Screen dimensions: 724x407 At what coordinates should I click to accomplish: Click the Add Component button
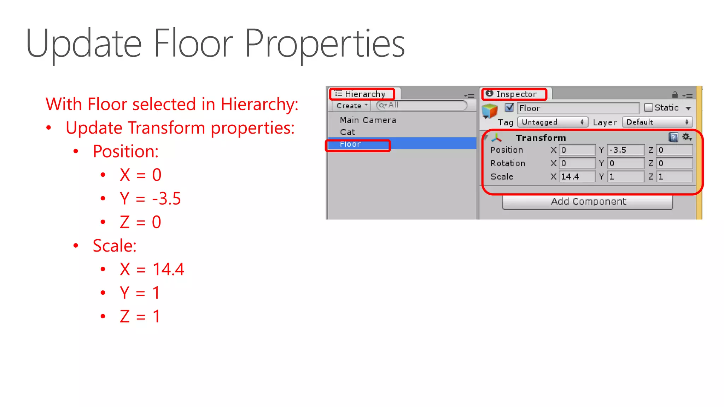(x=588, y=201)
